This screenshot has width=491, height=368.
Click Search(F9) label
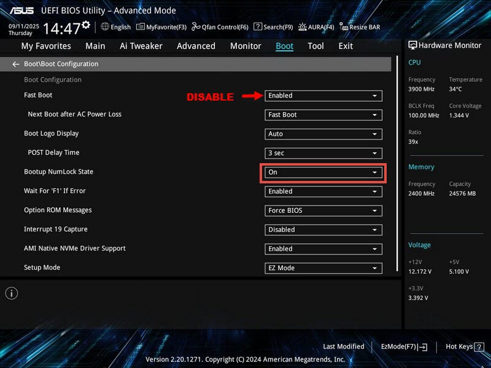[x=278, y=27]
